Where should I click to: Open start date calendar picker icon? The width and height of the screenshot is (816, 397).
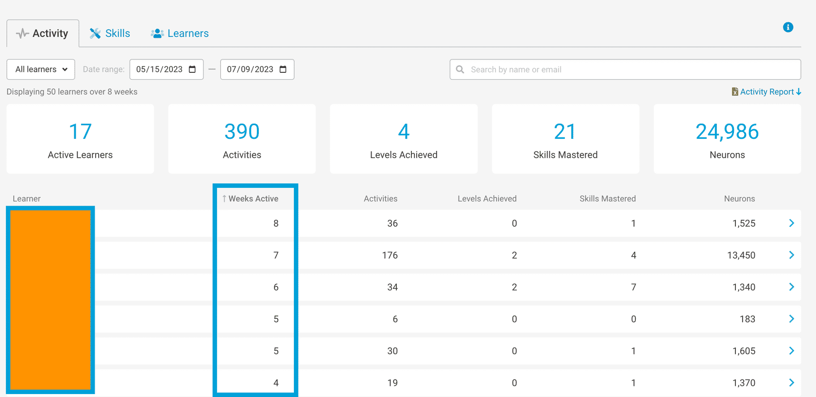point(192,69)
